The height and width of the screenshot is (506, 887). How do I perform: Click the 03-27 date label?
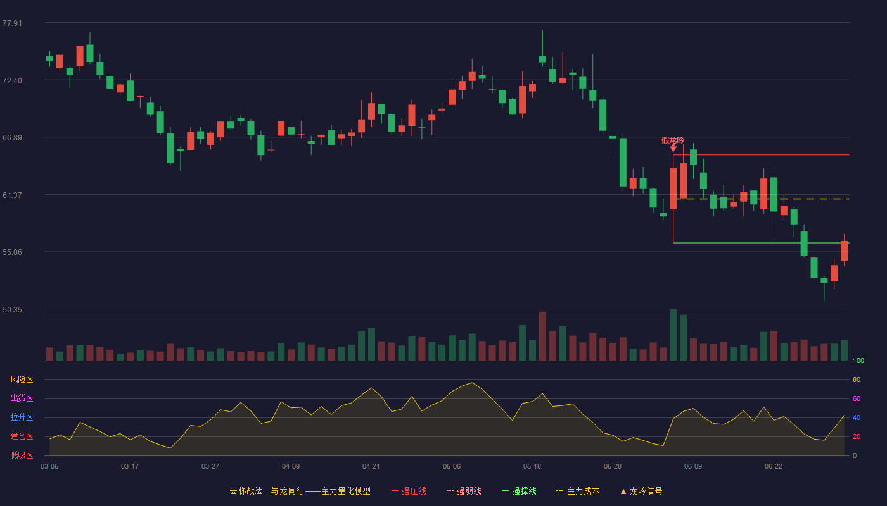(x=210, y=466)
